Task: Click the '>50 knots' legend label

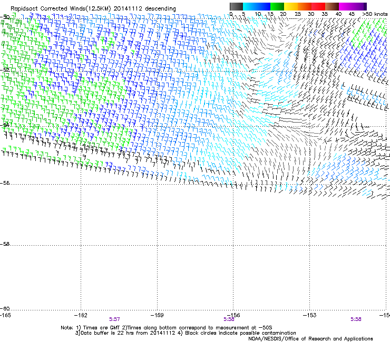Action: pyautogui.click(x=375, y=14)
